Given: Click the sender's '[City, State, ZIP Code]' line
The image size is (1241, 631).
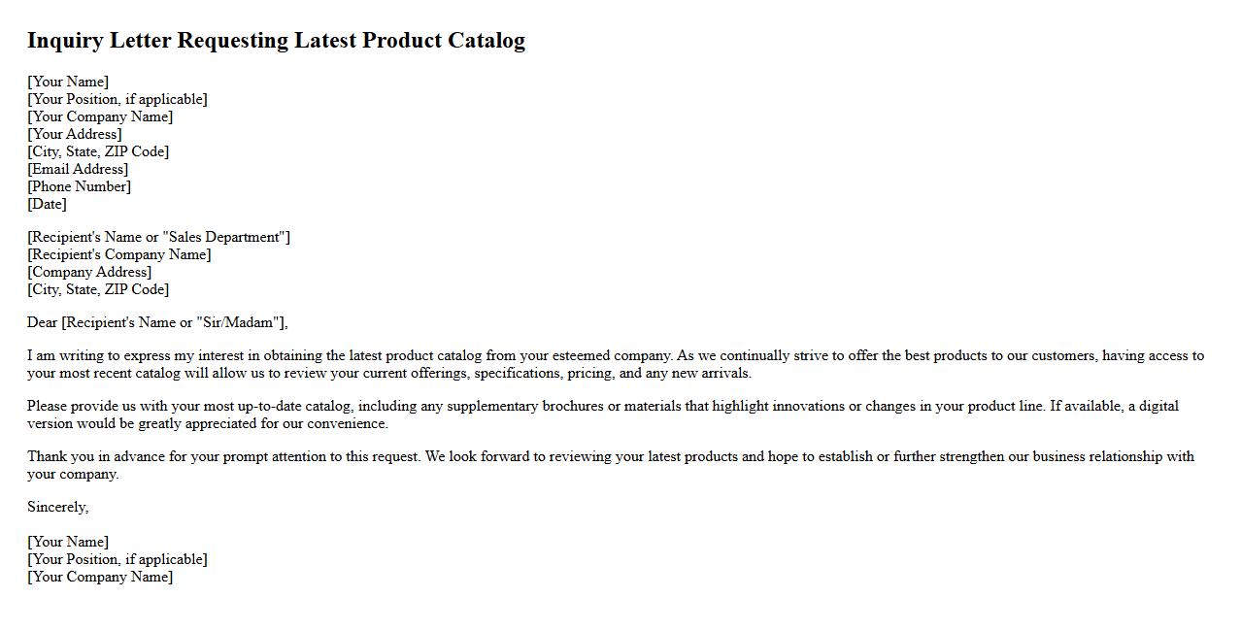Looking at the screenshot, I should (x=98, y=151).
